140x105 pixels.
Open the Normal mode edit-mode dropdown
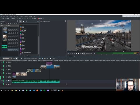coord(7,58)
